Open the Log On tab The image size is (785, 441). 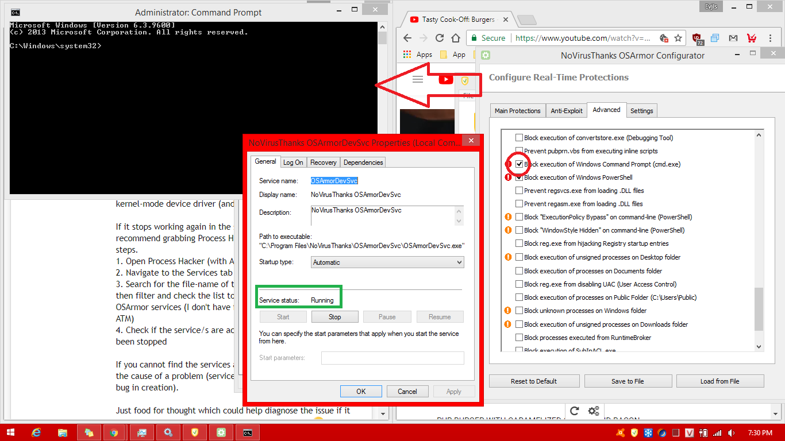click(x=293, y=163)
